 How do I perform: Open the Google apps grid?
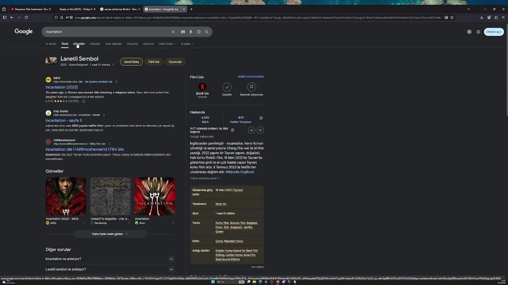[x=479, y=32]
